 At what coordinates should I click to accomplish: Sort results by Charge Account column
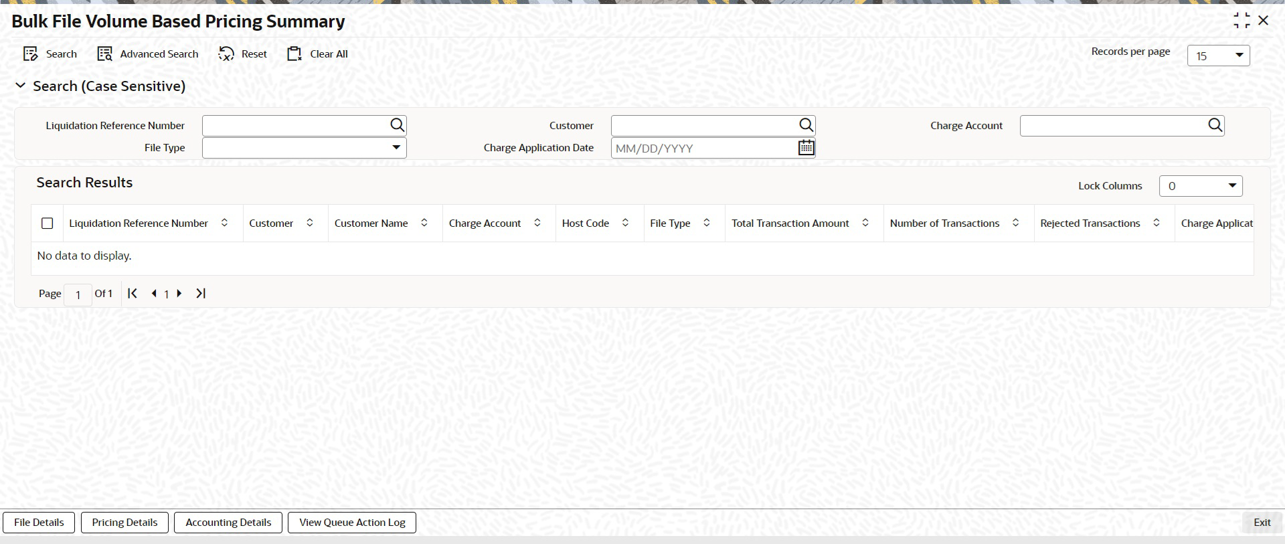coord(537,223)
